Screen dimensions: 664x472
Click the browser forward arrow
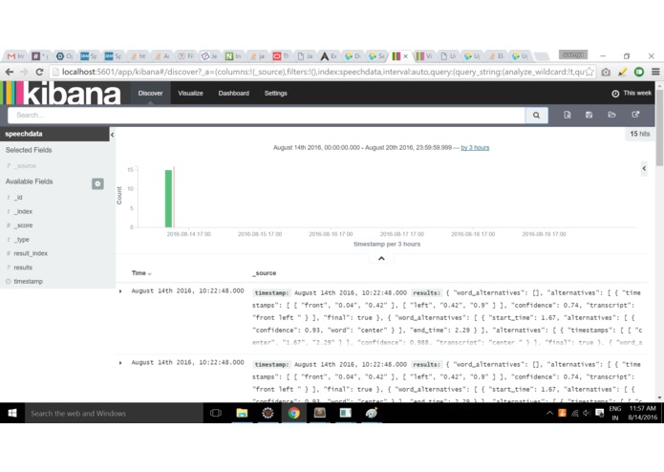25,72
